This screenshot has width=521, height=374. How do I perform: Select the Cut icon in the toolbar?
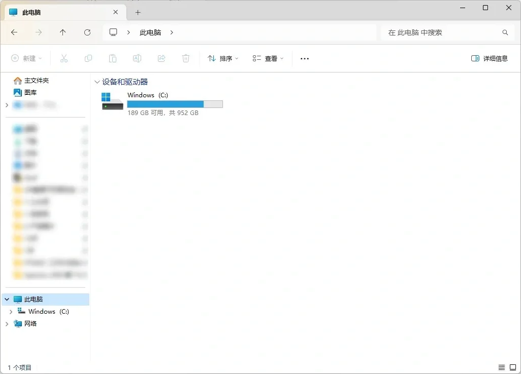[x=64, y=58]
